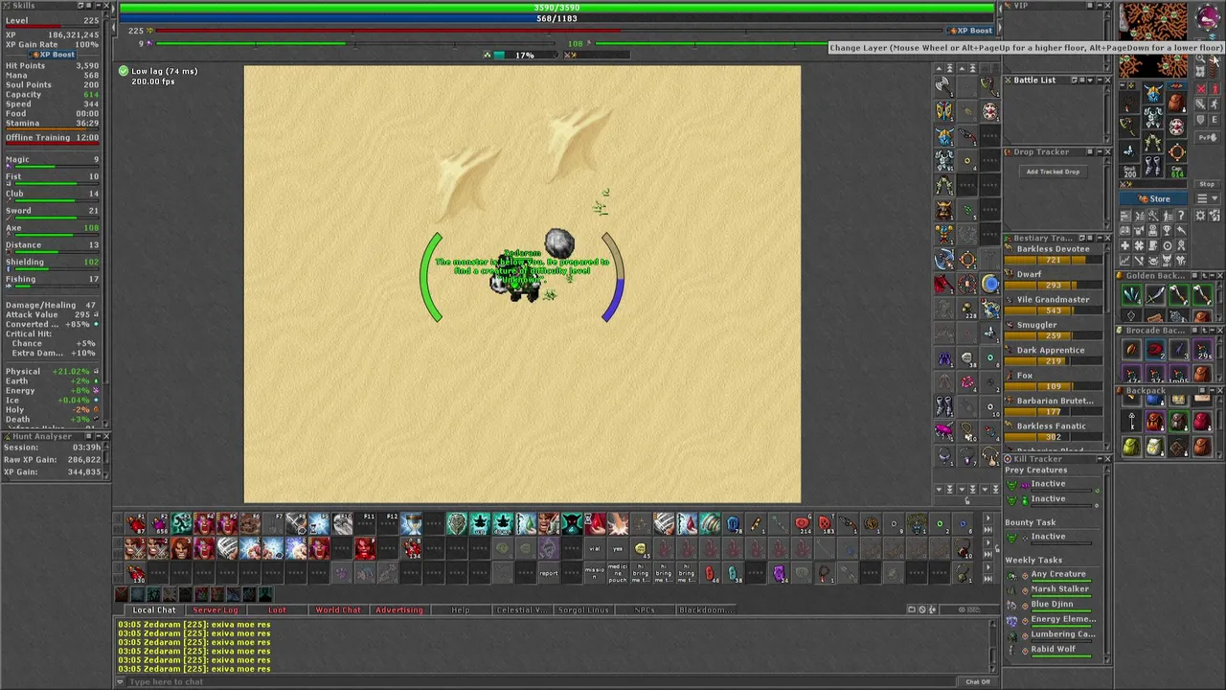This screenshot has width=1226, height=690.
Task: Click next page arrow of top action bar
Action: click(x=988, y=518)
